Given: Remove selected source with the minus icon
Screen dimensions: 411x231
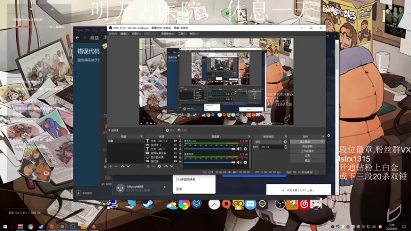Looking at the screenshot, I should pos(154,166).
